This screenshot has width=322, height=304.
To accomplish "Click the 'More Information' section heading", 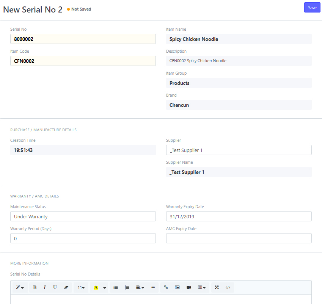I will click(29, 263).
